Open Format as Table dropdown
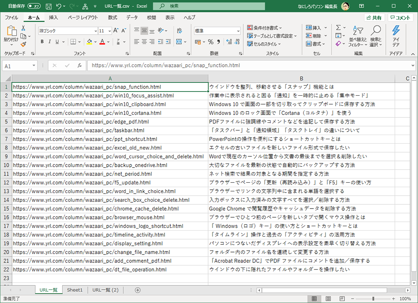Viewport: 418px width, 303px height. (272, 36)
